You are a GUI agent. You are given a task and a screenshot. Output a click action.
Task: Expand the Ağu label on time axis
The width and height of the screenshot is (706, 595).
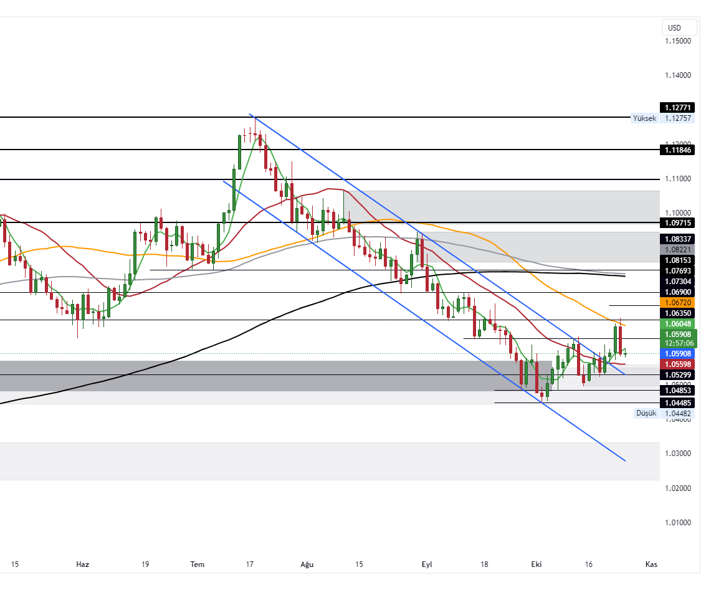coord(307,564)
